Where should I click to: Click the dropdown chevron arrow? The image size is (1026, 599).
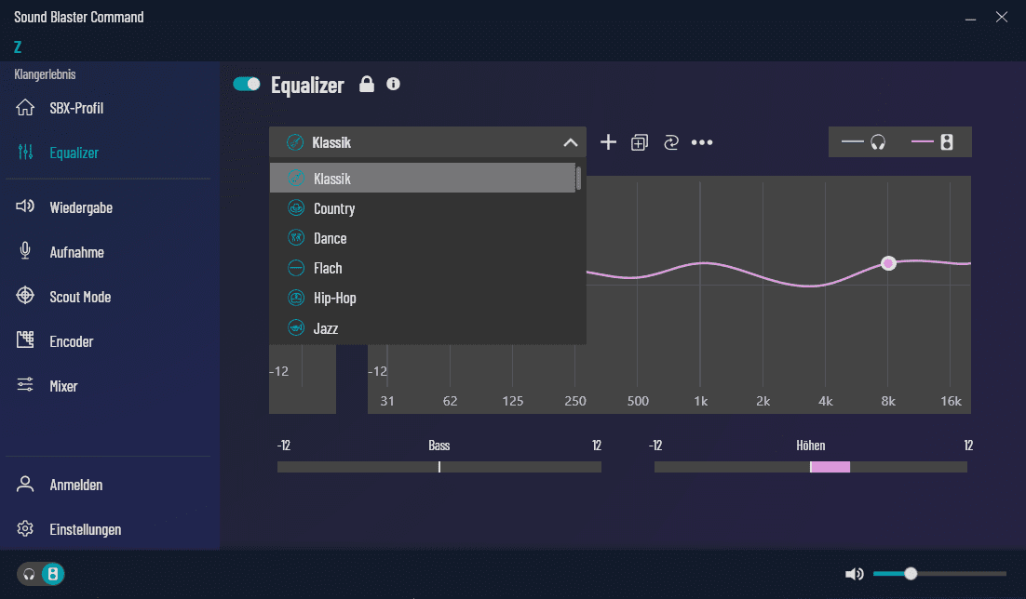(571, 142)
